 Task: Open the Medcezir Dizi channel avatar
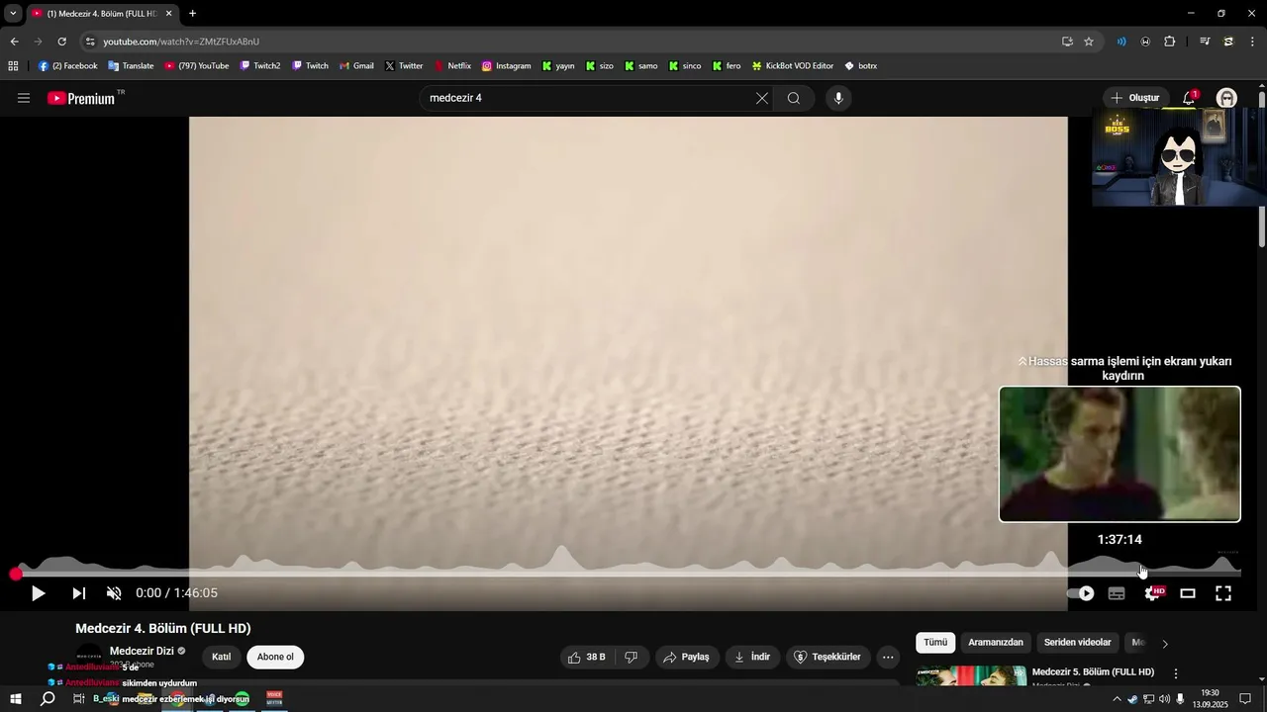point(89,657)
